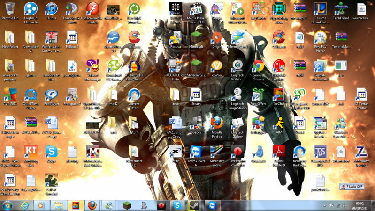Click Firefox in the taskbar
The height and width of the screenshot is (211, 375).
[x=92, y=205]
